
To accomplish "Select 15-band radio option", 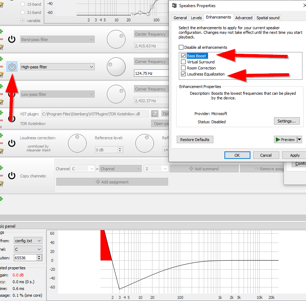I will (x=23, y=4).
